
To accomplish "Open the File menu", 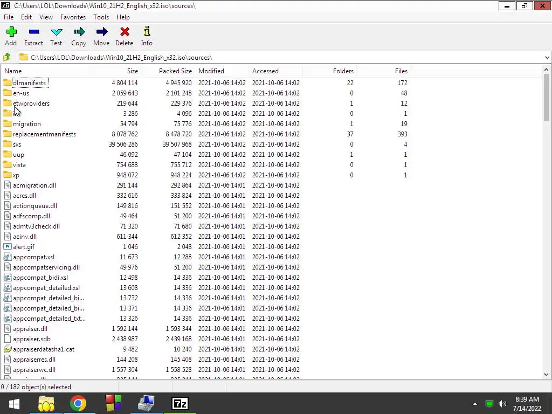I will pos(9,17).
